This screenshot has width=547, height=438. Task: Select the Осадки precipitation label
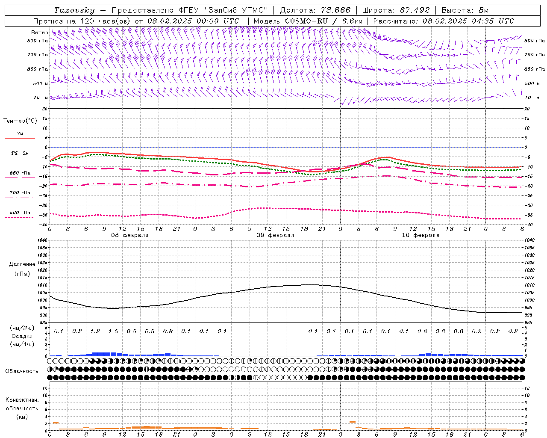click(x=22, y=336)
